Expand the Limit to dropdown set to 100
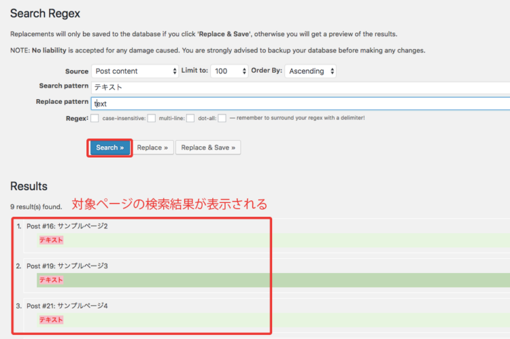The width and height of the screenshot is (510, 339). click(231, 71)
